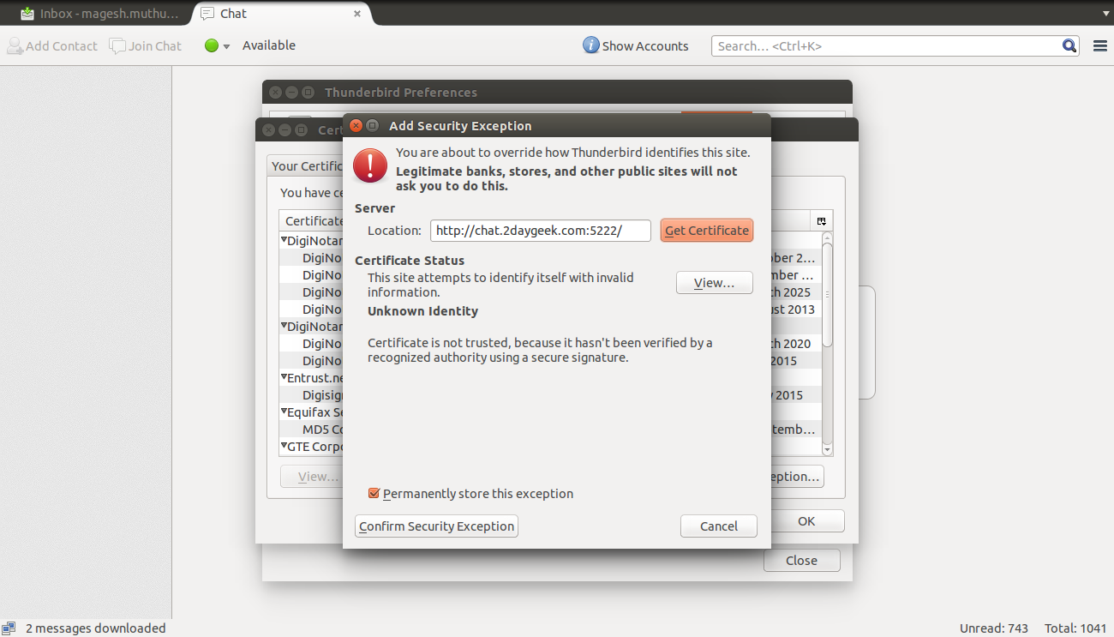
Task: Click the online status icon in status bar
Action: coord(9,628)
